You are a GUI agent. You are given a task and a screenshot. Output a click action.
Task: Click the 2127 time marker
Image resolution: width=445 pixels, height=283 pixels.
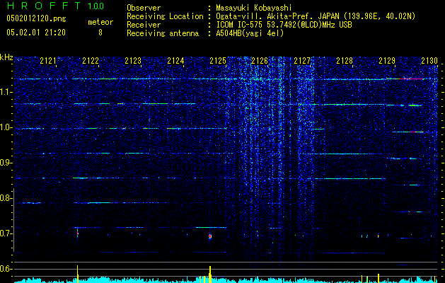(x=302, y=61)
